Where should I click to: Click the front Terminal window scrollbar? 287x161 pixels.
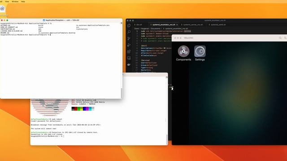(x=122, y=93)
